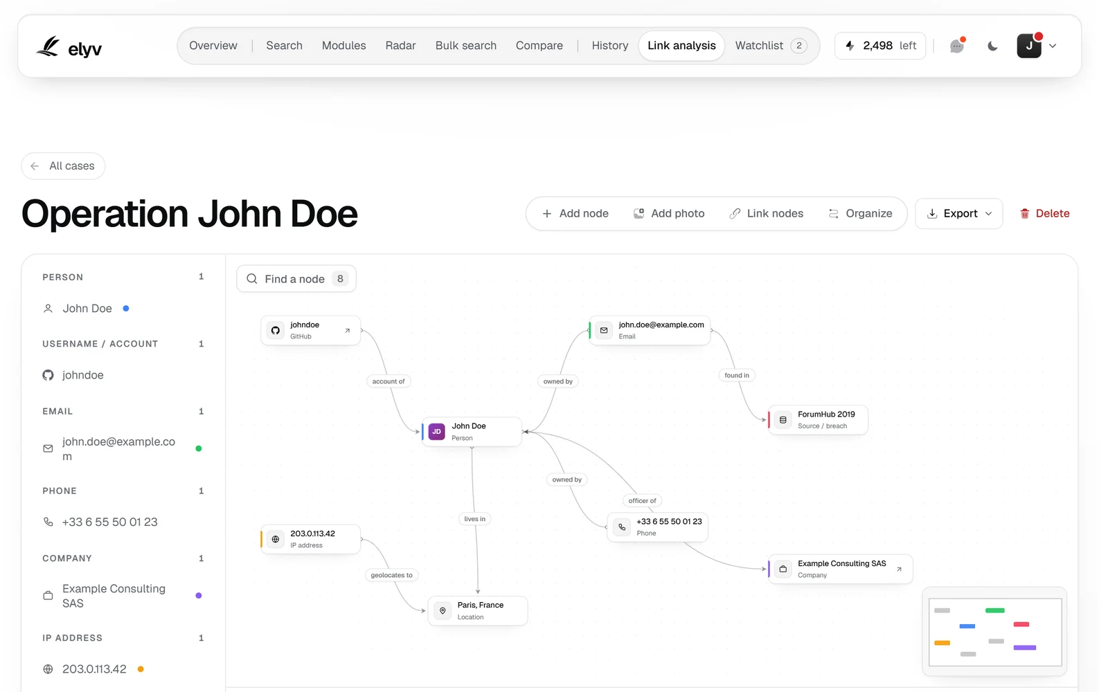
Task: Click globe icon on 203.0.113.42 node
Action: point(276,539)
